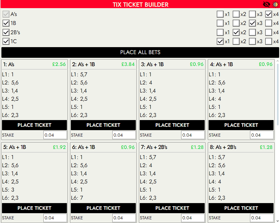Select x2 multiplier for 1C row

[236, 42]
